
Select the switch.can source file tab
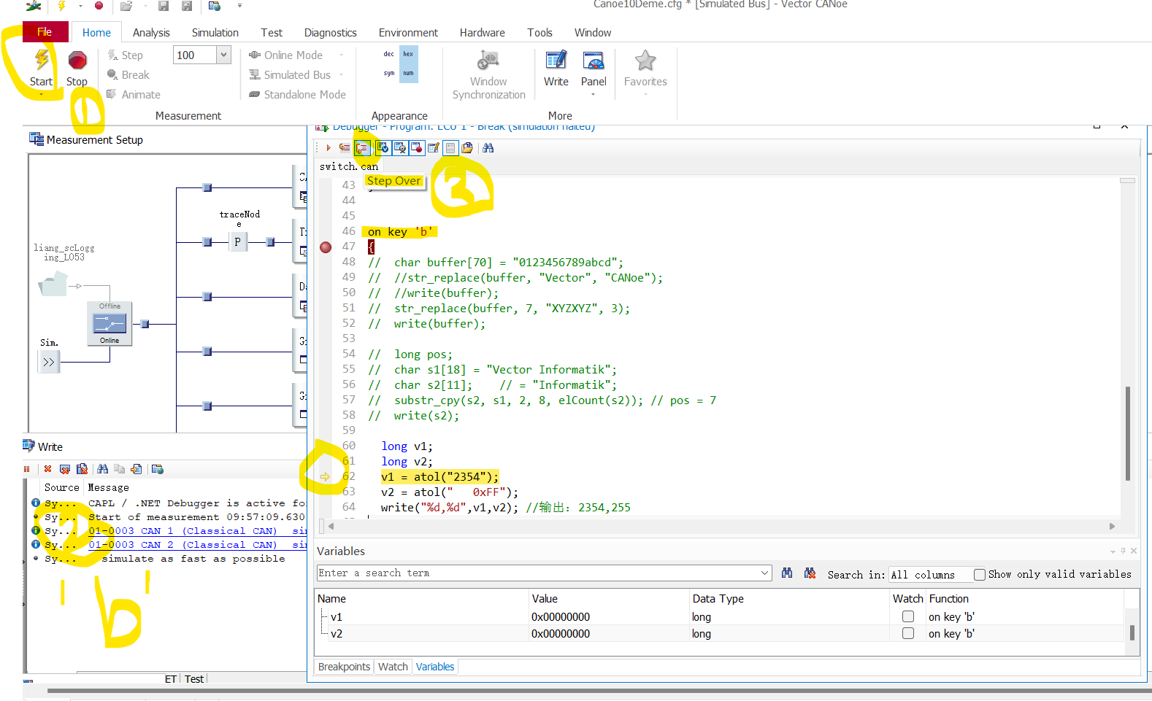click(349, 166)
